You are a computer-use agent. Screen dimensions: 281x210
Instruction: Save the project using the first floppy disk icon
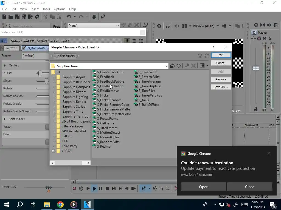[x=17, y=17]
